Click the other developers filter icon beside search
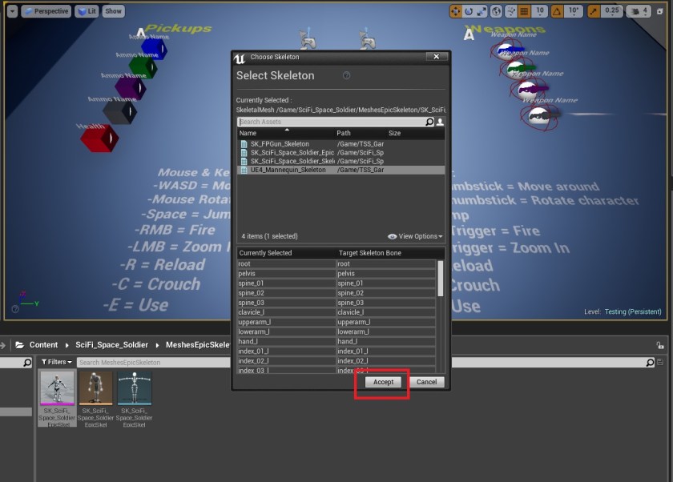Image resolution: width=673 pixels, height=482 pixels. click(439, 122)
